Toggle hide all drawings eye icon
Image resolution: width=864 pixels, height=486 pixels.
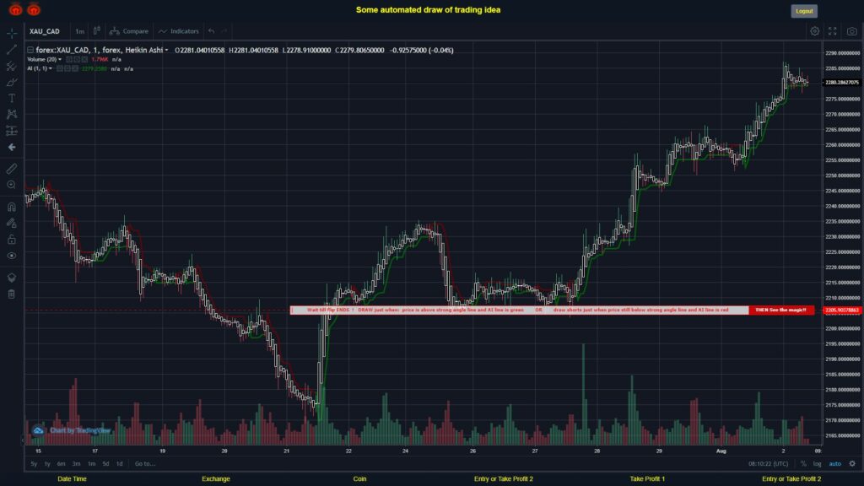(12, 256)
